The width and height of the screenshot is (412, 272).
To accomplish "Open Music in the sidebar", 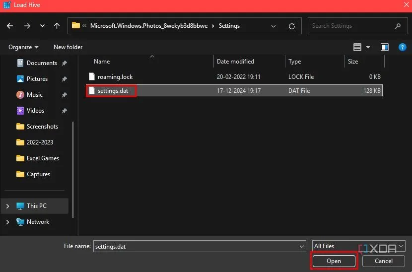I will [x=34, y=95].
